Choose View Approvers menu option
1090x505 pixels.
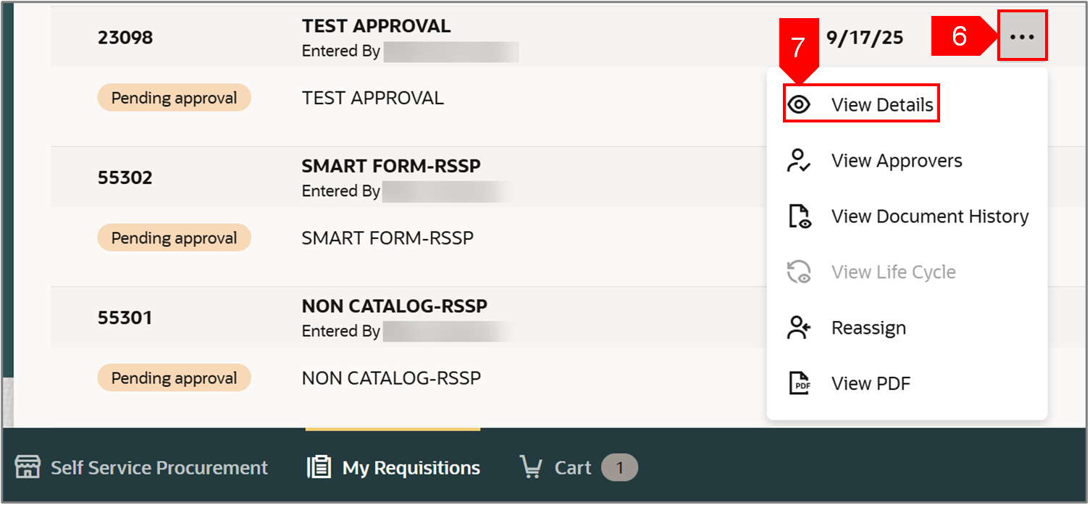896,161
